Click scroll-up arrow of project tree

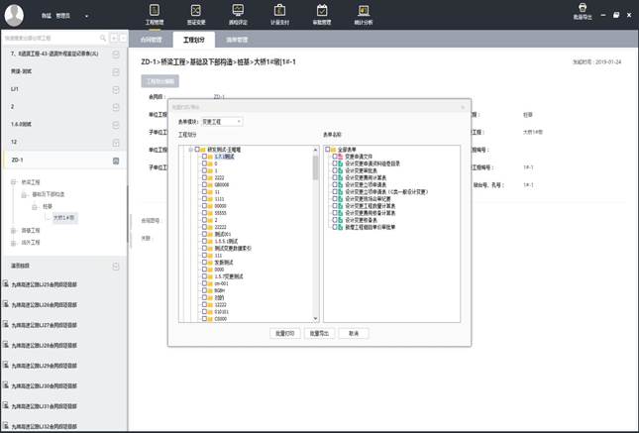click(315, 150)
